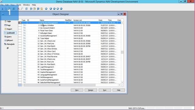Click the Copy toolbar icon
The height and width of the screenshot is (110, 195).
[6, 9]
